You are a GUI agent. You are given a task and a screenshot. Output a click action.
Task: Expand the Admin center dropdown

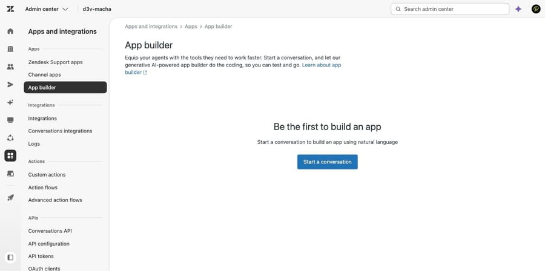47,9
